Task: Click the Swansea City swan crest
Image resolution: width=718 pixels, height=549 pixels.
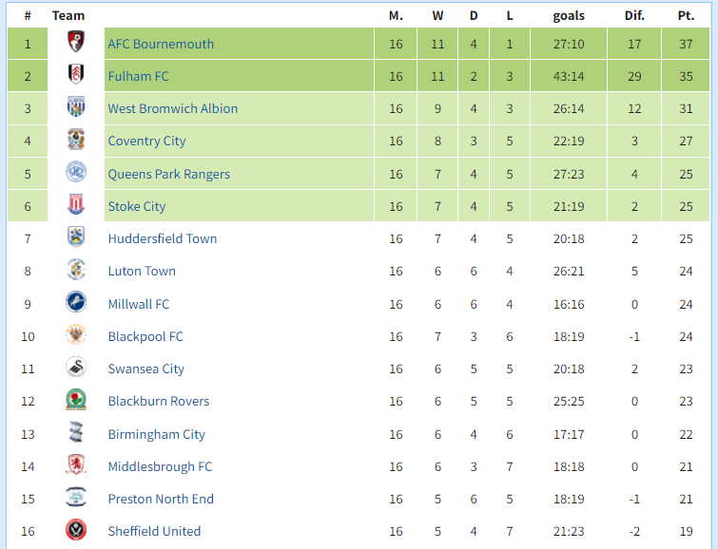Action: [76, 368]
